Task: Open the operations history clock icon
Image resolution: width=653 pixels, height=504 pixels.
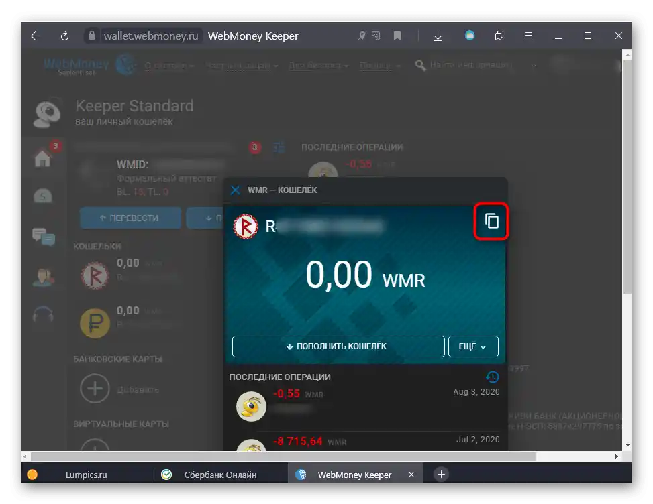Action: pos(492,377)
